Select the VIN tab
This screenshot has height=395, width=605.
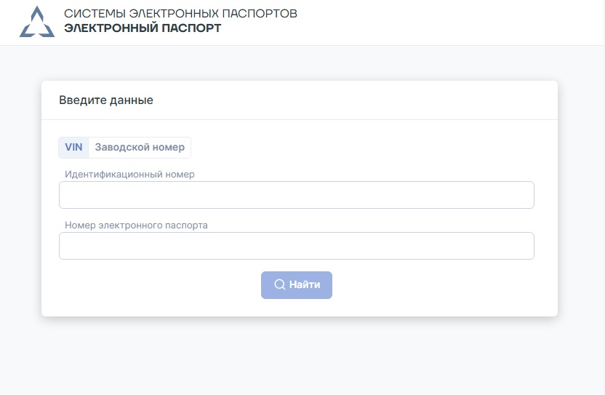[x=73, y=148]
